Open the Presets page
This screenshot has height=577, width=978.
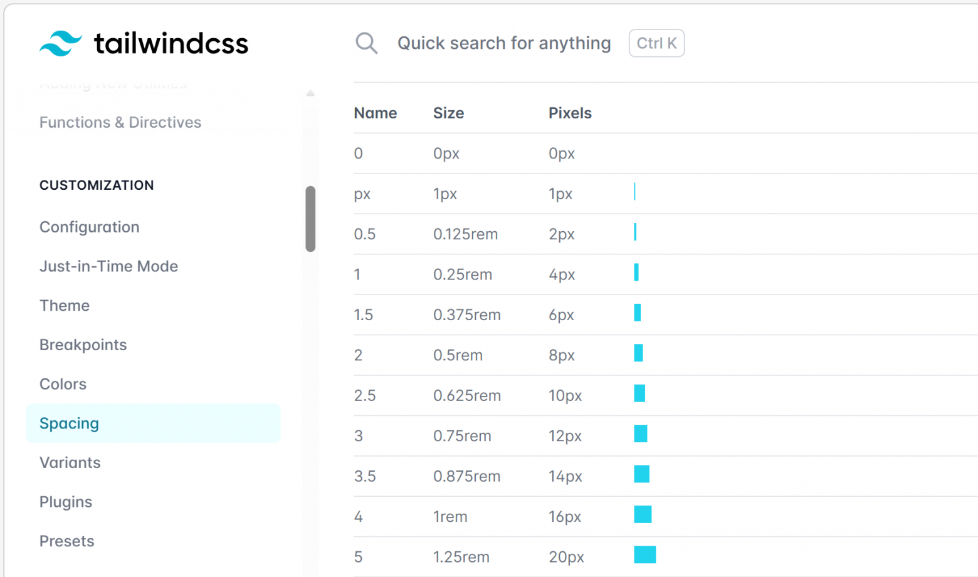point(66,541)
